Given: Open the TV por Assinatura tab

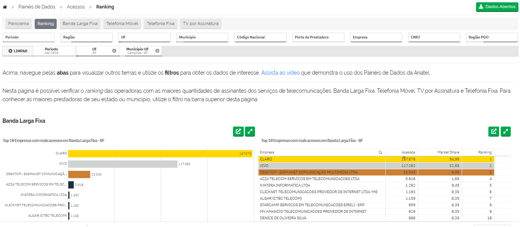Looking at the screenshot, I should (x=201, y=24).
